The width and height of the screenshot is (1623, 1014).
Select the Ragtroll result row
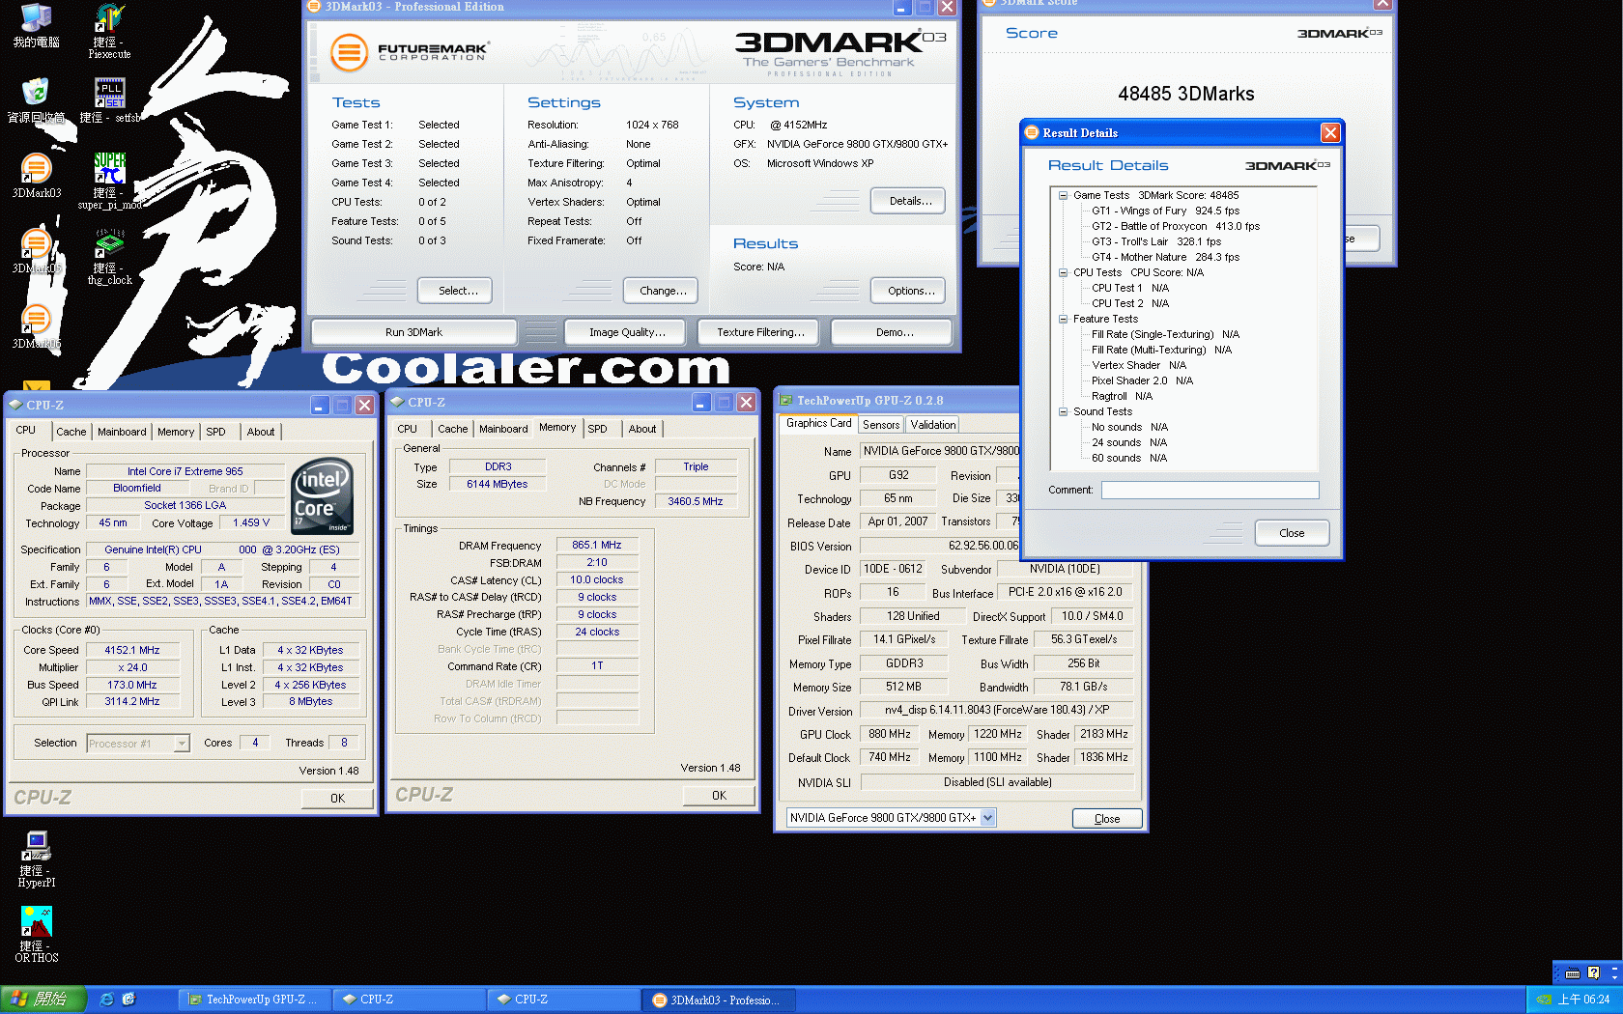pos(1122,396)
